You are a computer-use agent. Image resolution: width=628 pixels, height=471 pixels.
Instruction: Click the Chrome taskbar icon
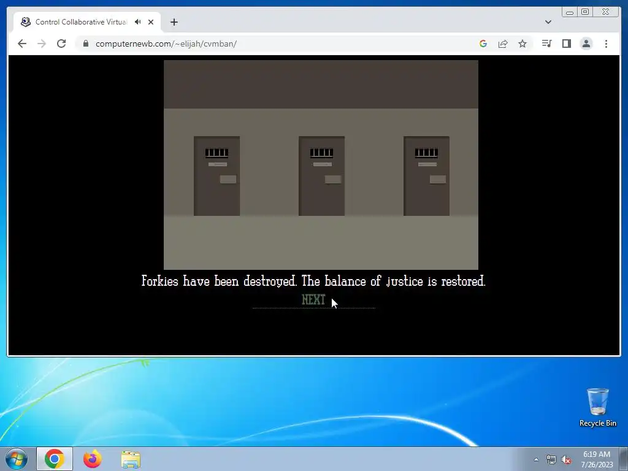55,459
